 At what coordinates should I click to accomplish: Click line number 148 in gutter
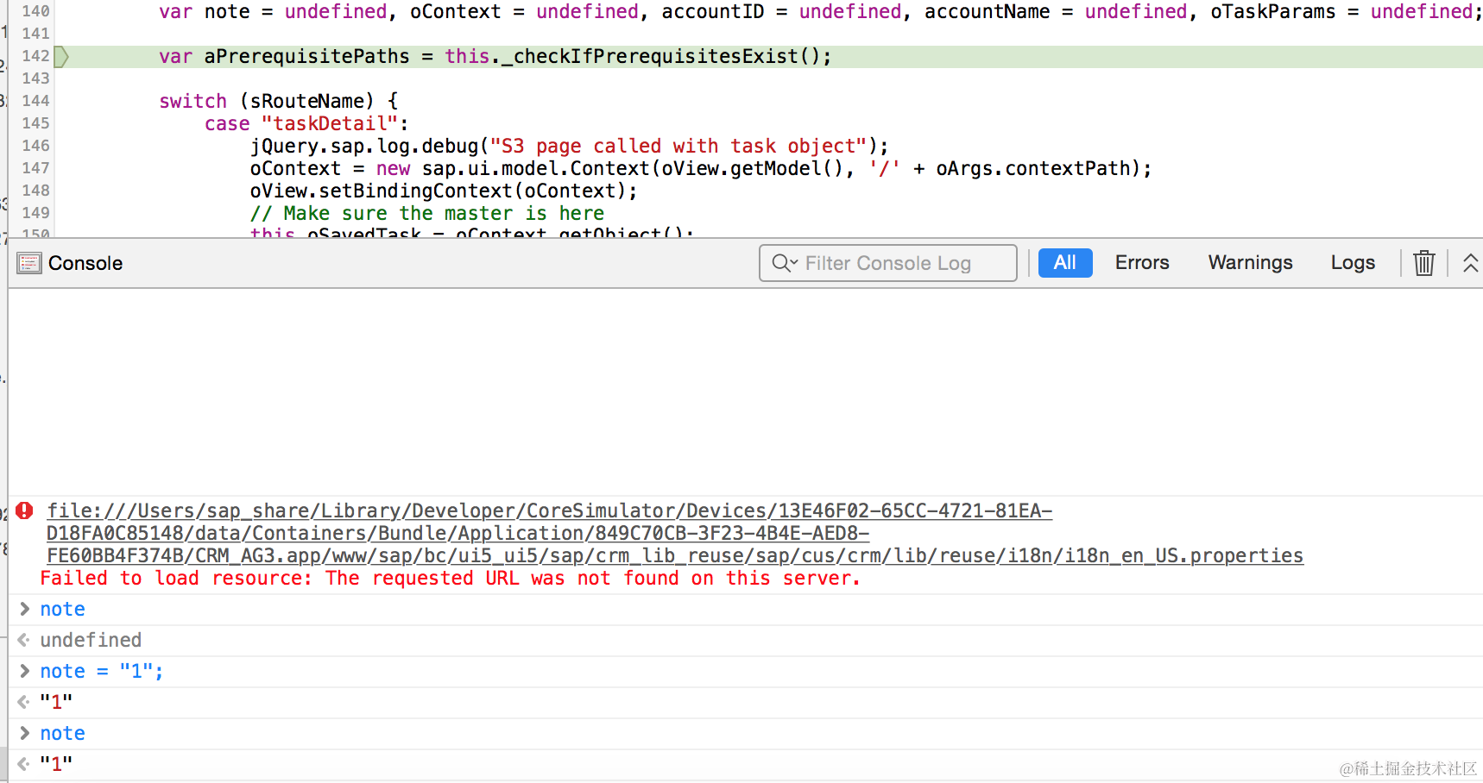point(35,191)
